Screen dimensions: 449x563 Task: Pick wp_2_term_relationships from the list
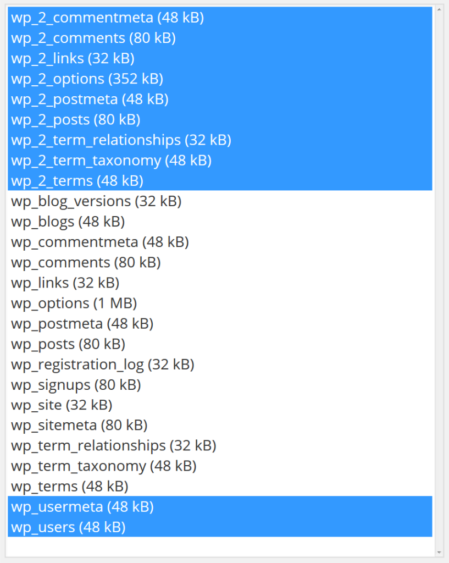(121, 140)
